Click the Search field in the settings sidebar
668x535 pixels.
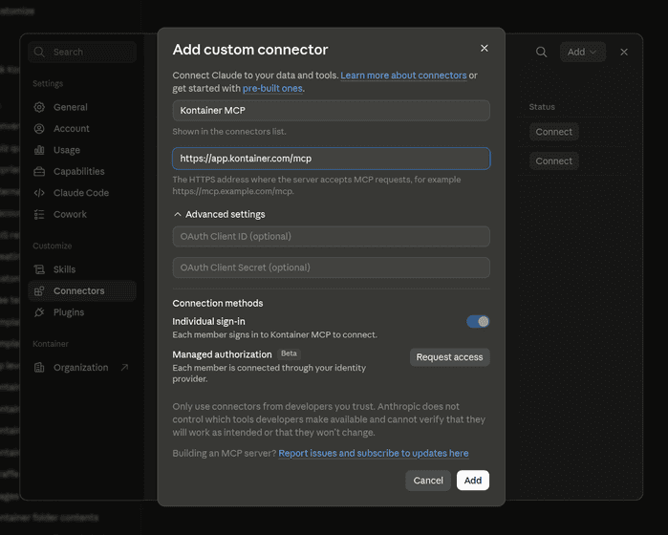point(82,52)
